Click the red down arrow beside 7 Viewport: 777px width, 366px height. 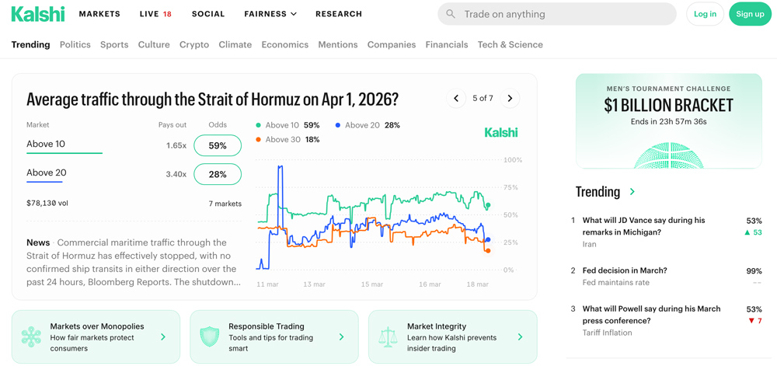(x=751, y=321)
